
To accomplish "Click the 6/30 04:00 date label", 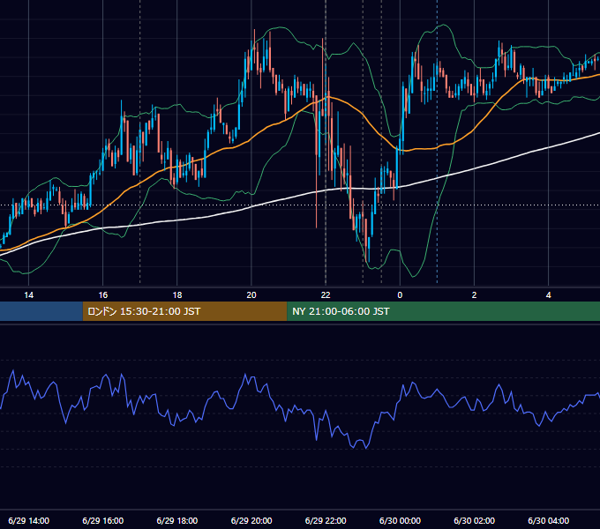I will [548, 520].
